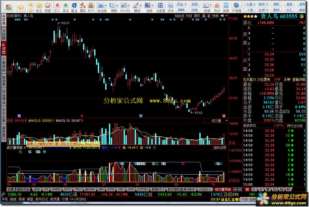Click the 卖出 sell icon
The height and width of the screenshot is (207, 309).
coord(66,5)
